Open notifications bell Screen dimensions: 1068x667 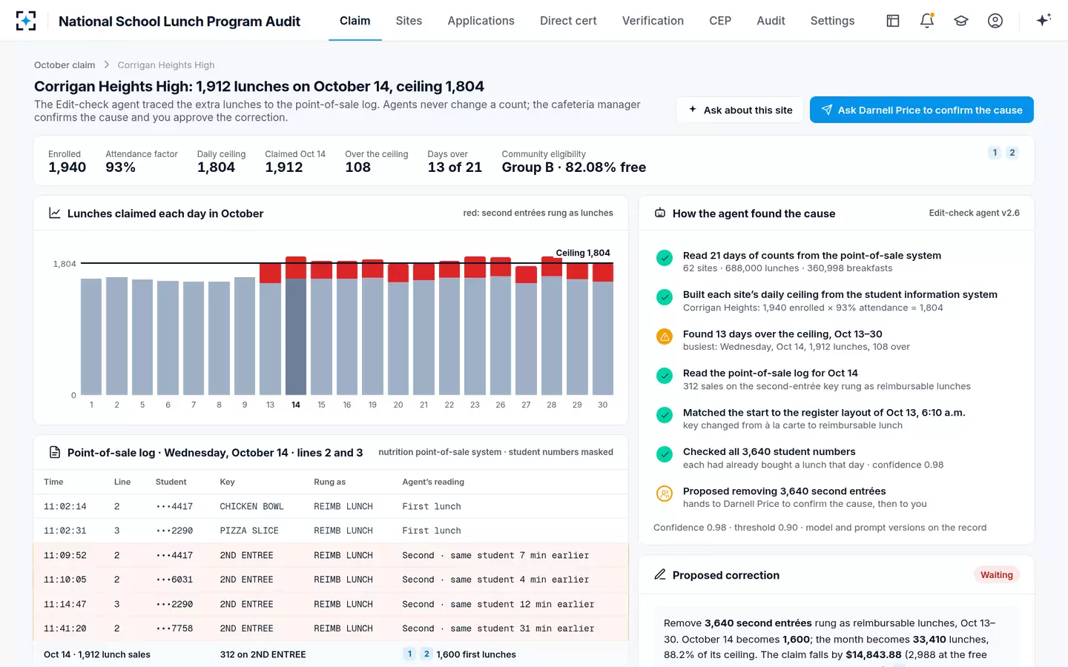pyautogui.click(x=927, y=21)
